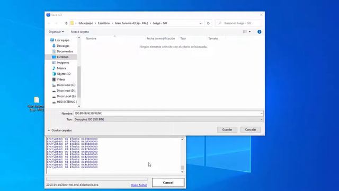The image size is (339, 191).
Task: Select Documentos in the navigation pane
Action: coord(65,51)
